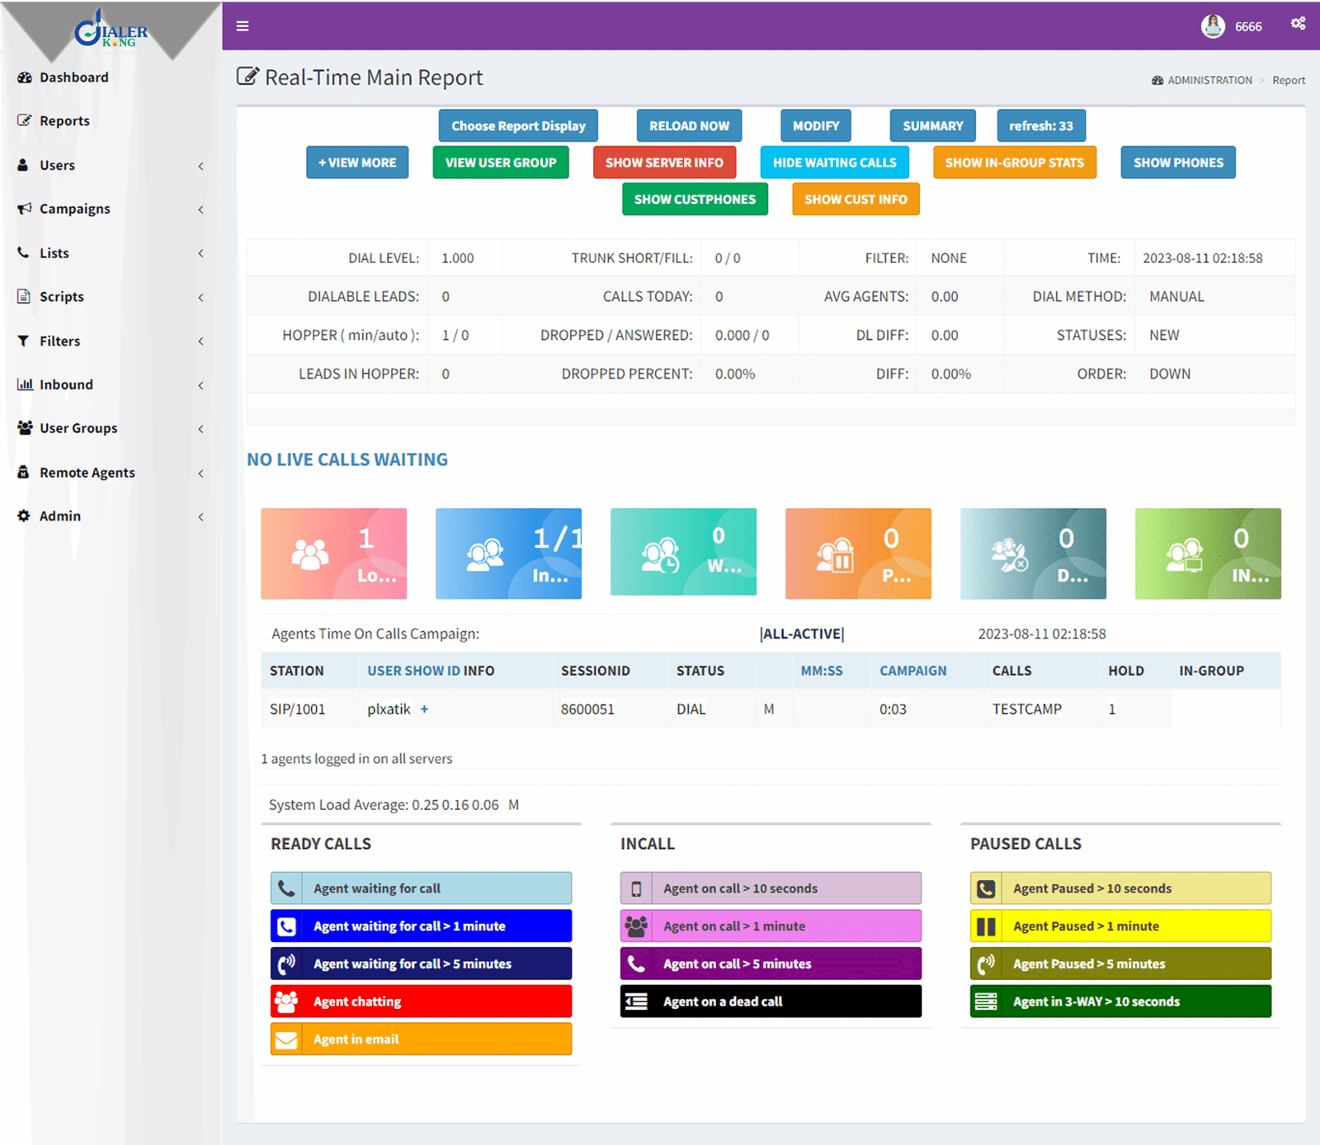Viewport: 1320px width, 1145px height.
Task: Open the Reports section
Action: [64, 120]
